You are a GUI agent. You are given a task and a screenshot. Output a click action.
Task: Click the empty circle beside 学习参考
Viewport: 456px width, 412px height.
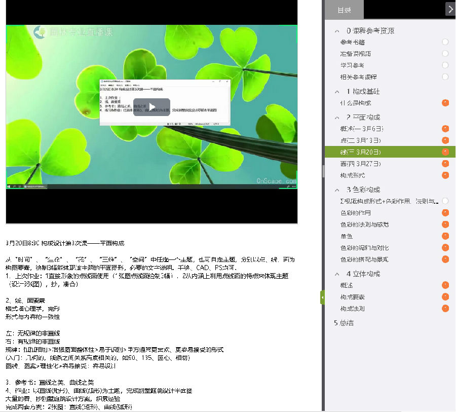click(445, 65)
